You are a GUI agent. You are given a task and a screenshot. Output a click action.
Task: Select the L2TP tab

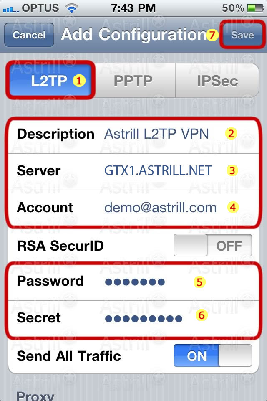50,81
